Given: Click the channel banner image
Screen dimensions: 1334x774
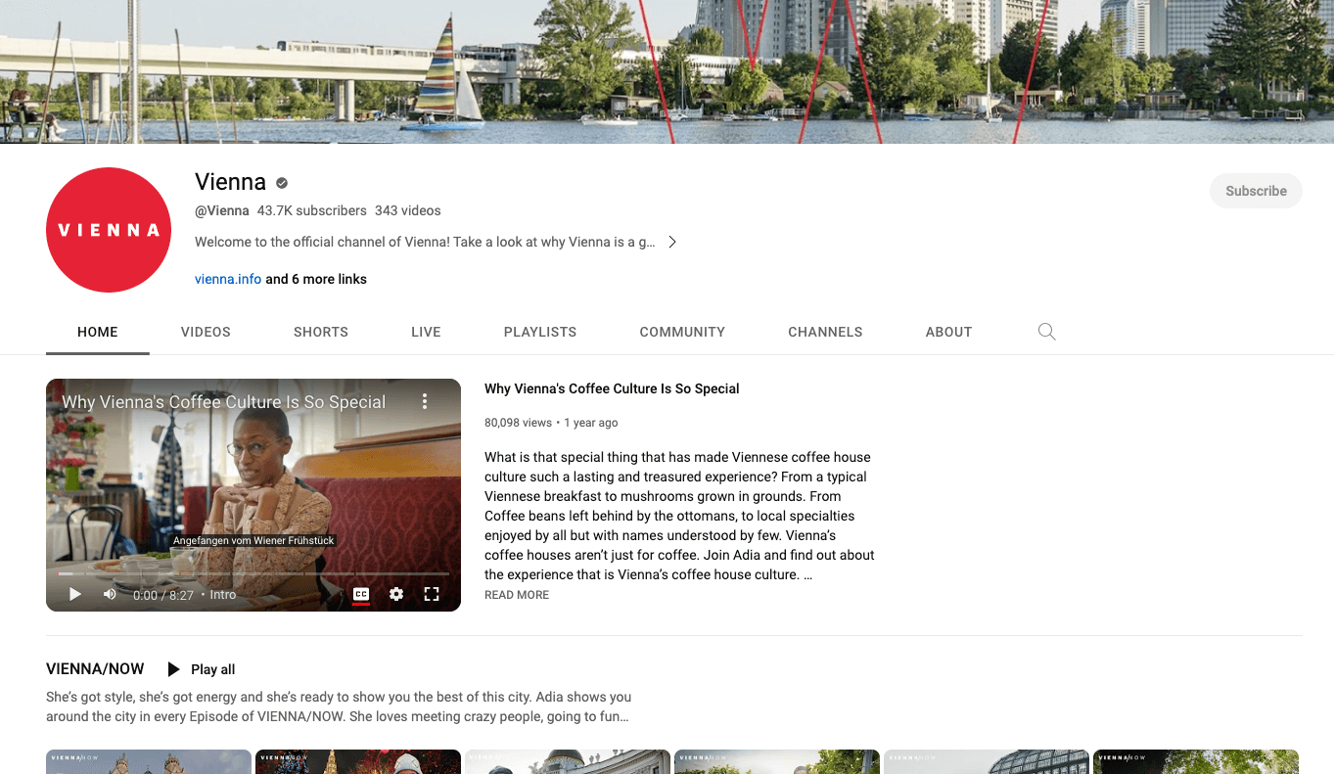Looking at the screenshot, I should coord(667,71).
